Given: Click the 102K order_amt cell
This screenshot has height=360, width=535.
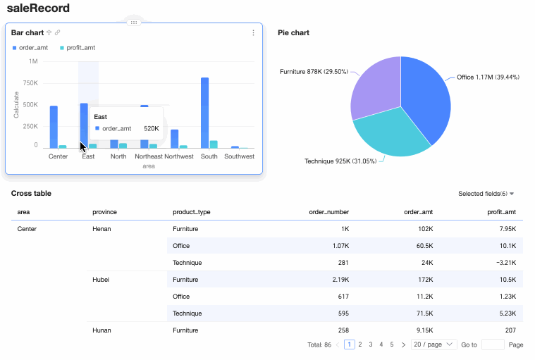Looking at the screenshot, I should 426,229.
